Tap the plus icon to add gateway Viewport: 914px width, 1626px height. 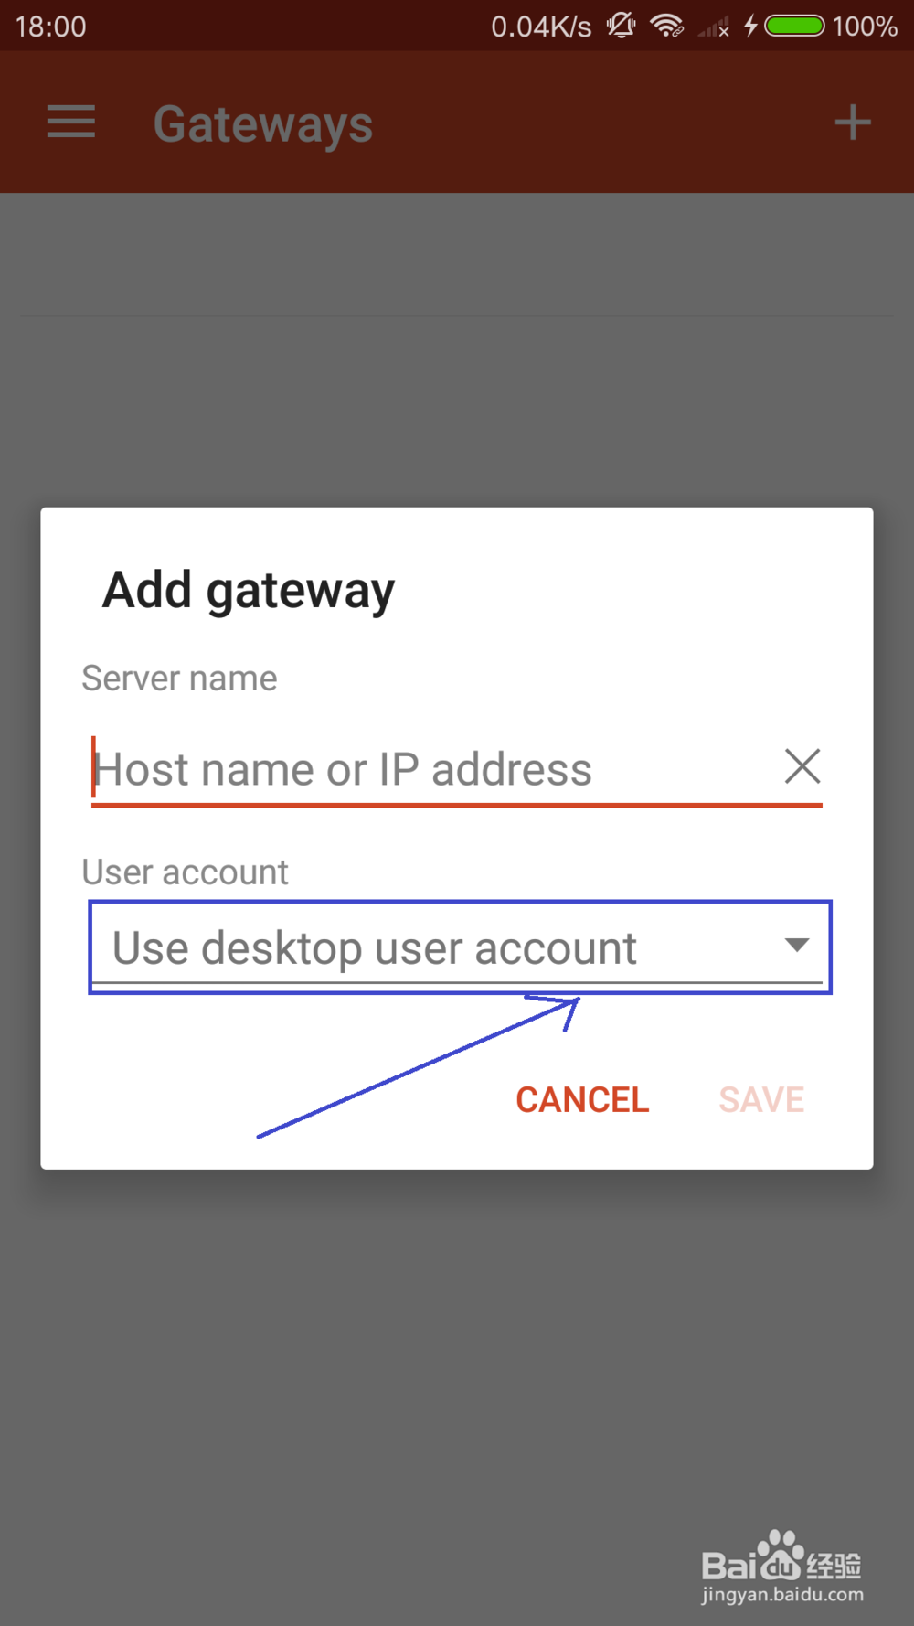[x=852, y=123]
